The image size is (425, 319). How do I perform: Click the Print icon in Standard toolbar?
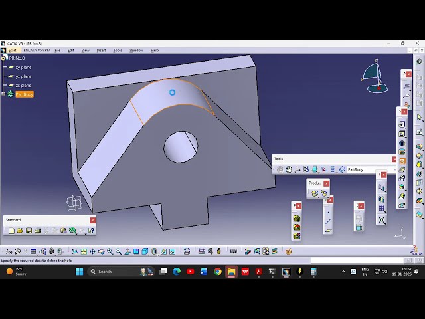coord(37,231)
